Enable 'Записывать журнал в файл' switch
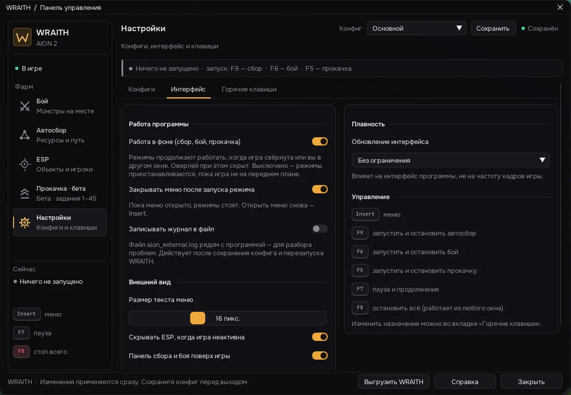Viewport: 571px width, 395px height. click(320, 229)
